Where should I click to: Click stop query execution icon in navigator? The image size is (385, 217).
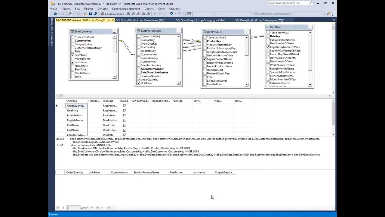click(109, 208)
